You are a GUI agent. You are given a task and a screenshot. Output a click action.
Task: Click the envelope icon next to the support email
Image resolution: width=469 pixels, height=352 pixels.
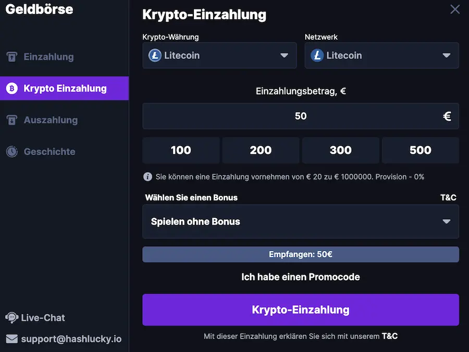pyautogui.click(x=10, y=338)
